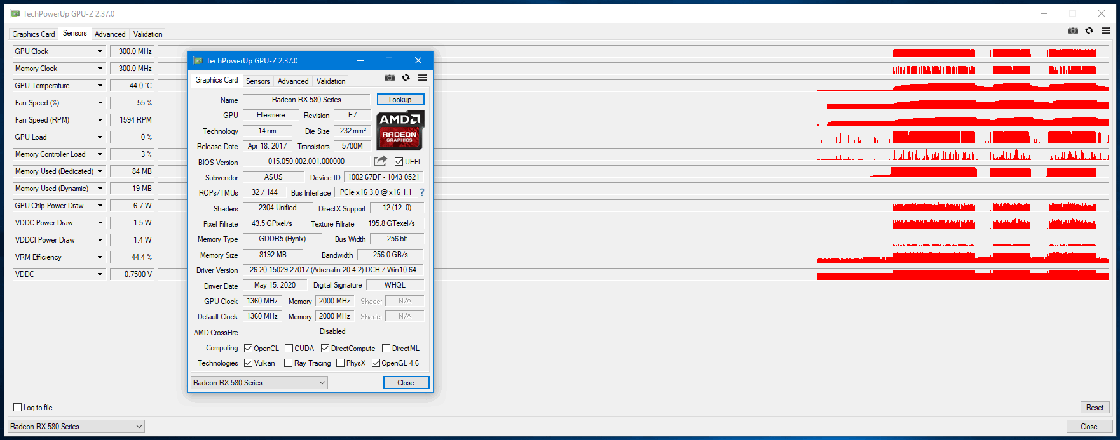The height and width of the screenshot is (440, 1120).
Task: Open hamburger menu in front GPU-Z window
Action: [x=422, y=78]
